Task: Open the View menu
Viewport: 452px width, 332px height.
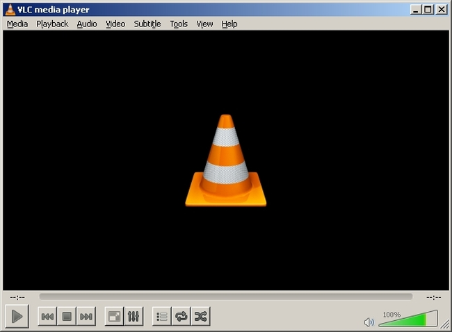Action: tap(204, 24)
